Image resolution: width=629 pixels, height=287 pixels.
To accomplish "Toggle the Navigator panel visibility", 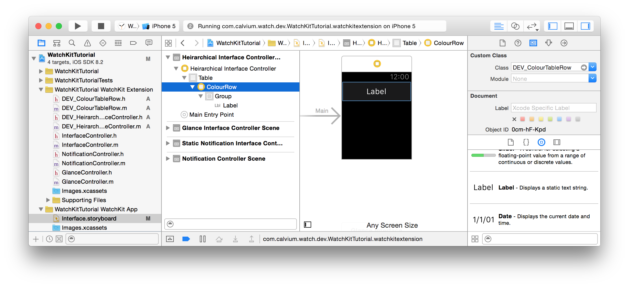I will pyautogui.click(x=552, y=26).
